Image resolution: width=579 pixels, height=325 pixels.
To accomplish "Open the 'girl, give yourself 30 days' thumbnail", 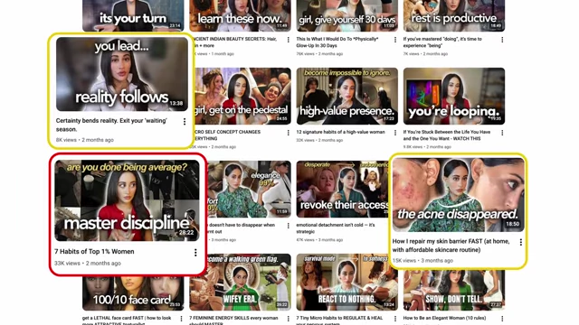I will click(347, 15).
